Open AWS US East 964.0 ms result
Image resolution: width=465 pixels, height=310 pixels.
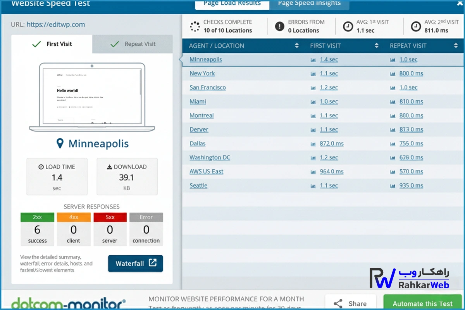(332, 171)
